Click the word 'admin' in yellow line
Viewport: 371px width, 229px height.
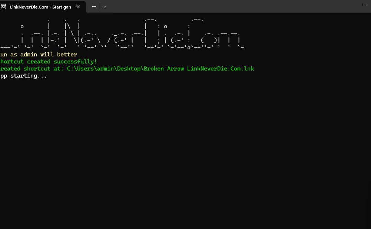pos(29,55)
